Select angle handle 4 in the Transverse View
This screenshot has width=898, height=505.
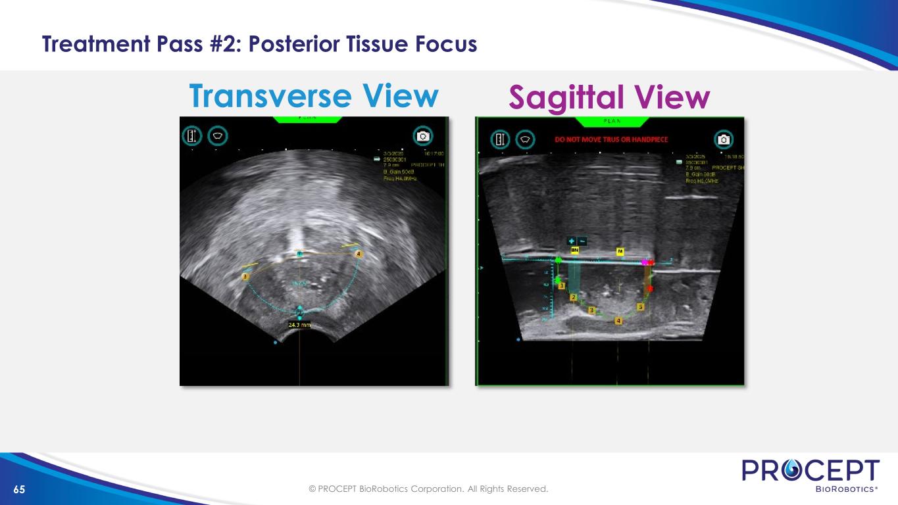pos(358,254)
